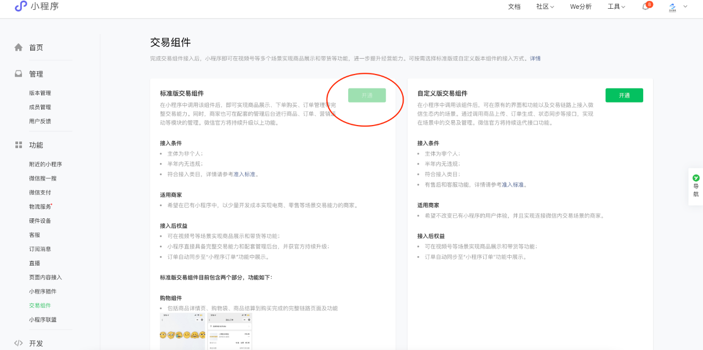Click the 首页 home icon
The height and width of the screenshot is (350, 703).
coord(19,47)
